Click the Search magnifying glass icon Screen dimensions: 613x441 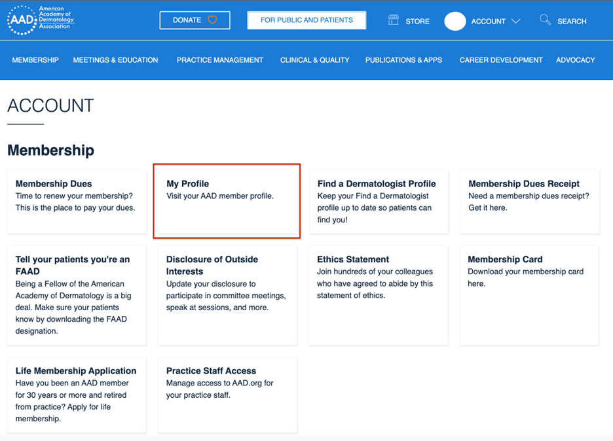545,20
